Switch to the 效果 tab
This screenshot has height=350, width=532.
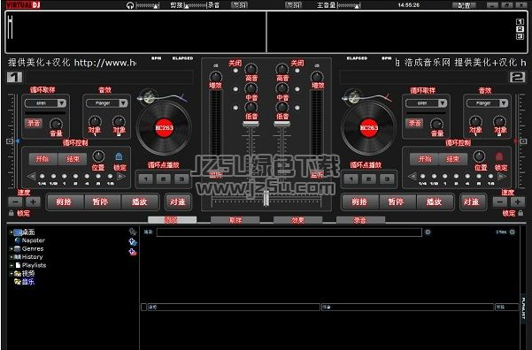pos(298,220)
